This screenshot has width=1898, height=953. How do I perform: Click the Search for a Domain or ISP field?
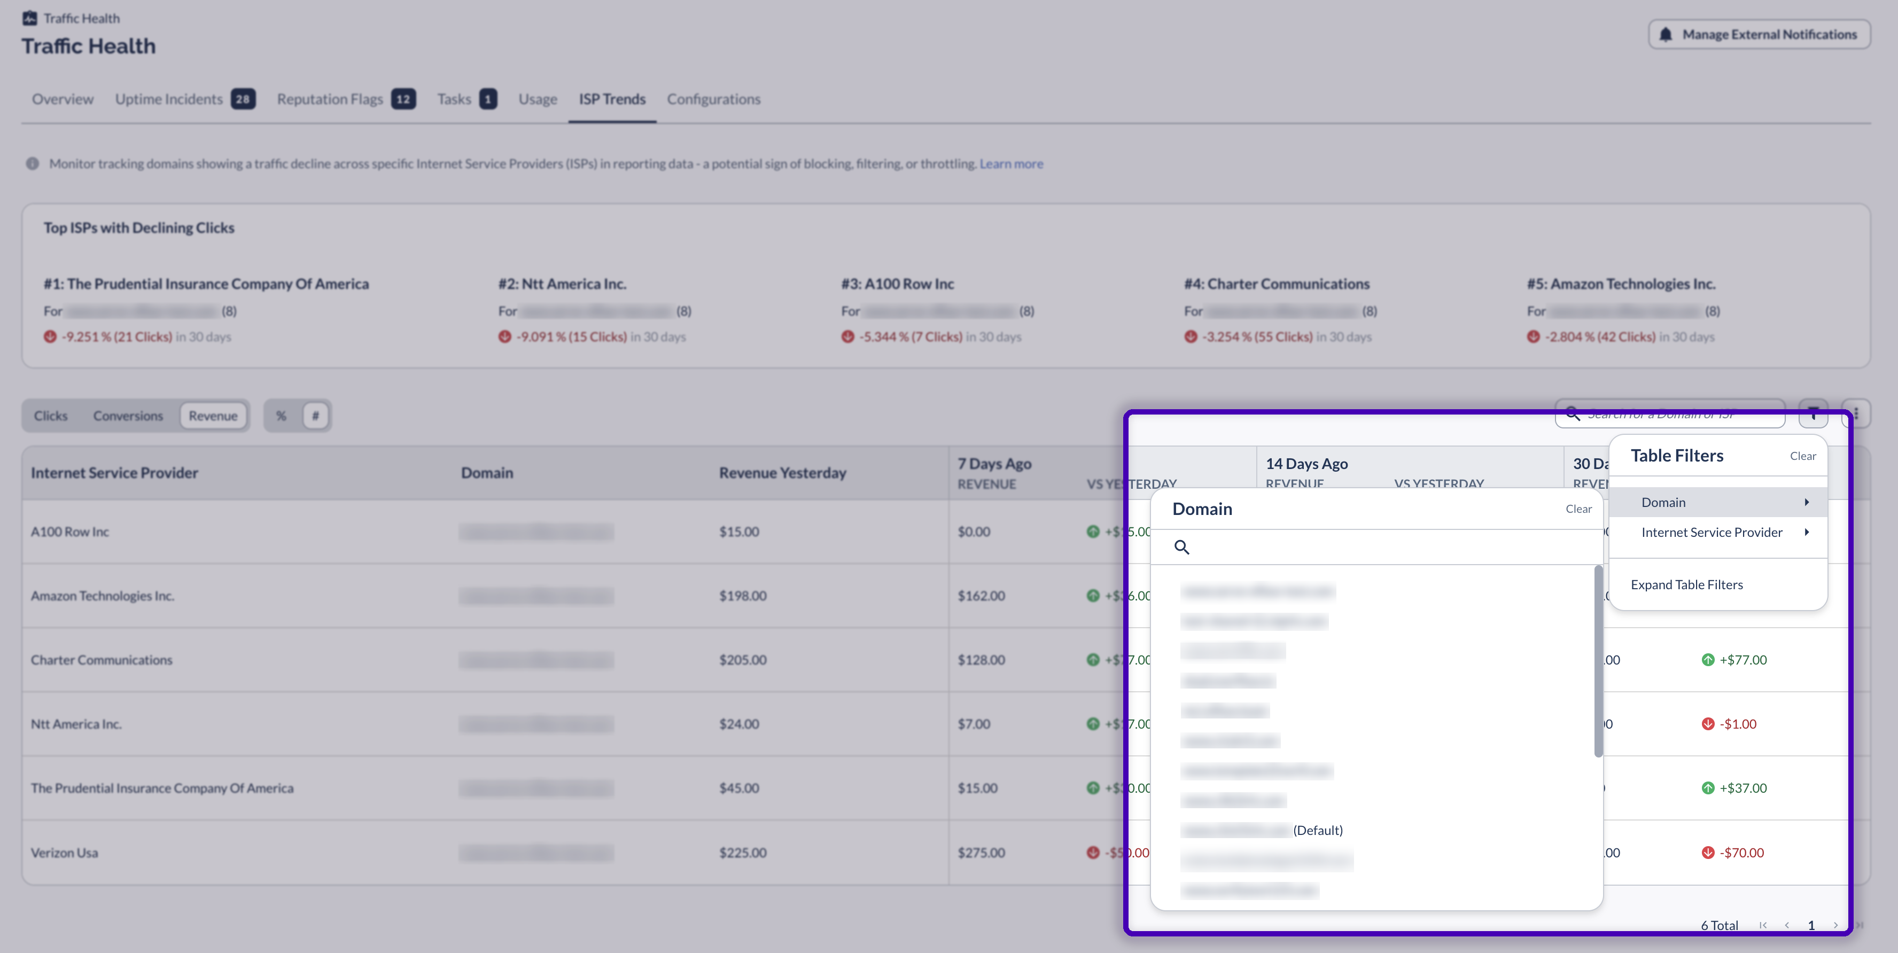[x=1670, y=413]
